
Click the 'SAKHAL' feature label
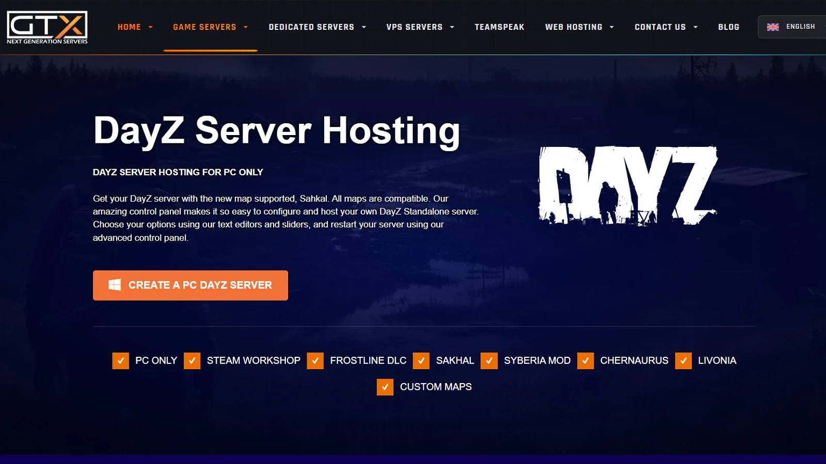(455, 361)
